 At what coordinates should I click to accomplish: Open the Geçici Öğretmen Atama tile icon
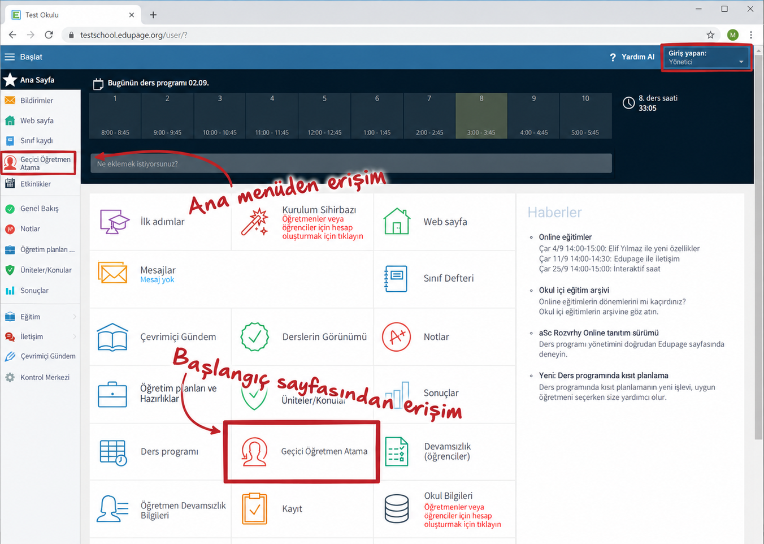coord(254,451)
